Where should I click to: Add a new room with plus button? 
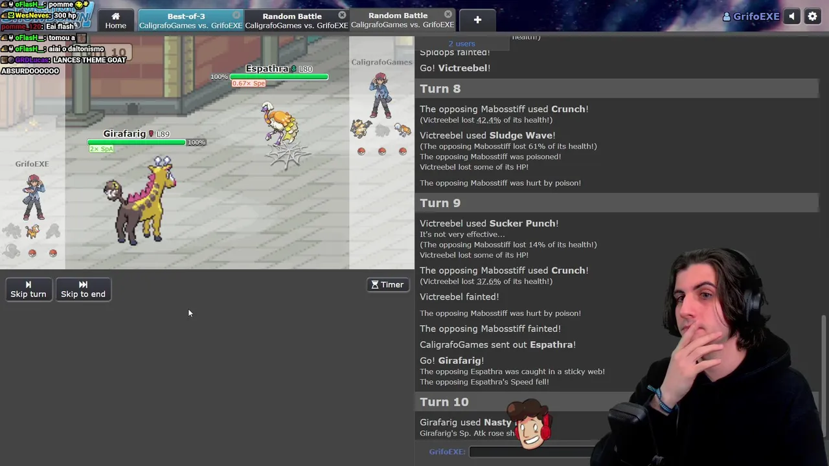click(x=477, y=20)
